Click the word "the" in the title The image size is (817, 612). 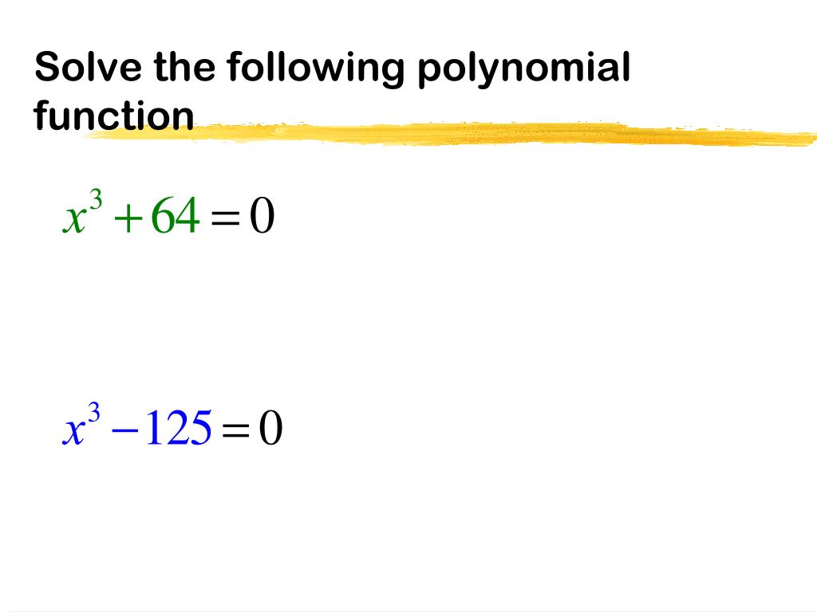pyautogui.click(x=184, y=66)
